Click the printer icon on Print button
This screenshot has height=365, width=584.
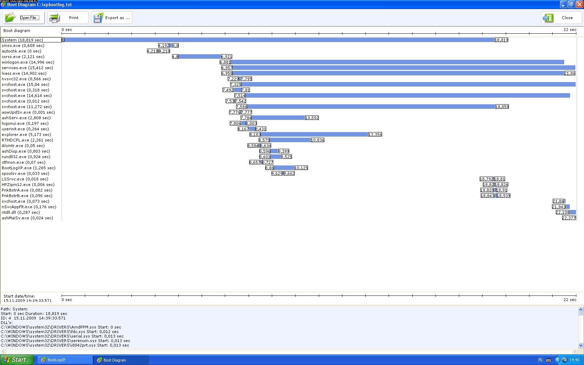[x=54, y=17]
